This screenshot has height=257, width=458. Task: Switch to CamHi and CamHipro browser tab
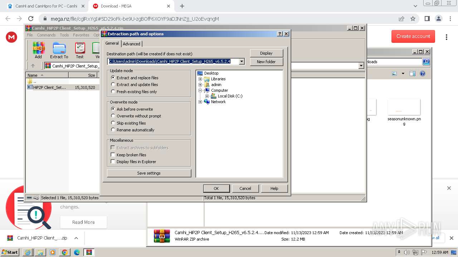pyautogui.click(x=46, y=6)
